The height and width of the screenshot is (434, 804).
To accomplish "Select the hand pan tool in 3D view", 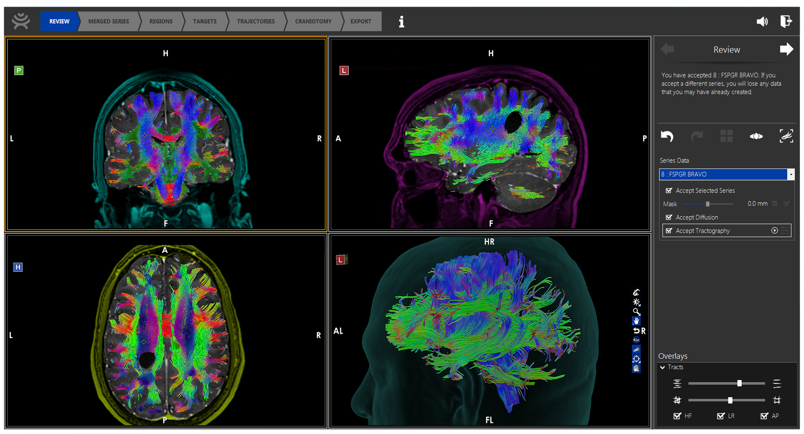I will [x=636, y=321].
